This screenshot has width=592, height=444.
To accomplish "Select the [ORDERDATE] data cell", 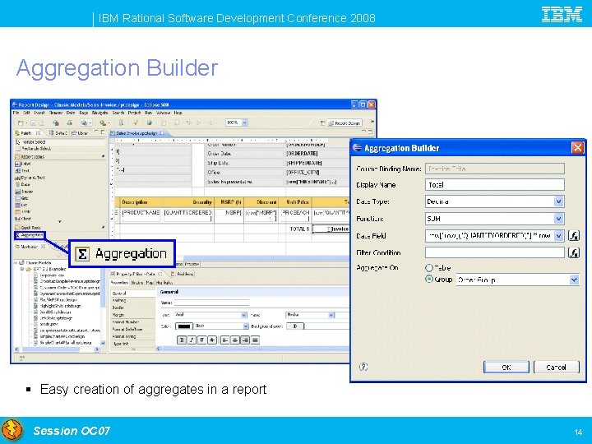I will point(302,154).
